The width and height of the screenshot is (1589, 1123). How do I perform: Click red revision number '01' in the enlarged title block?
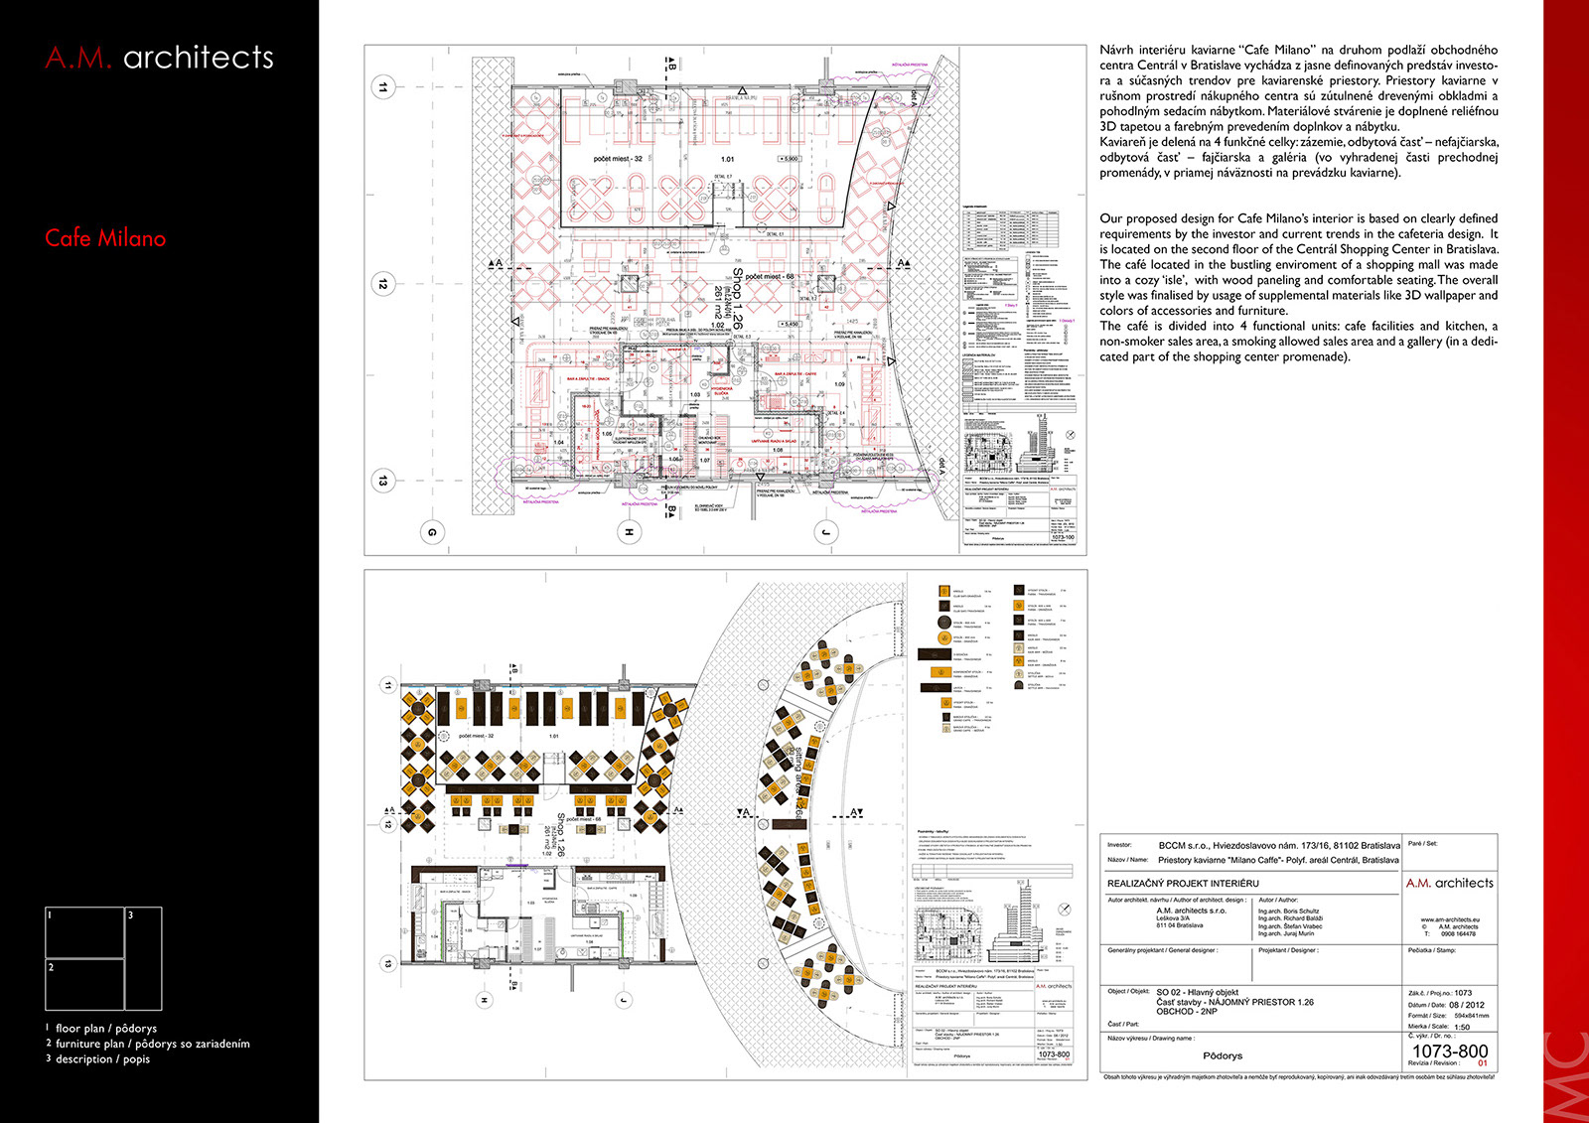[1484, 1063]
